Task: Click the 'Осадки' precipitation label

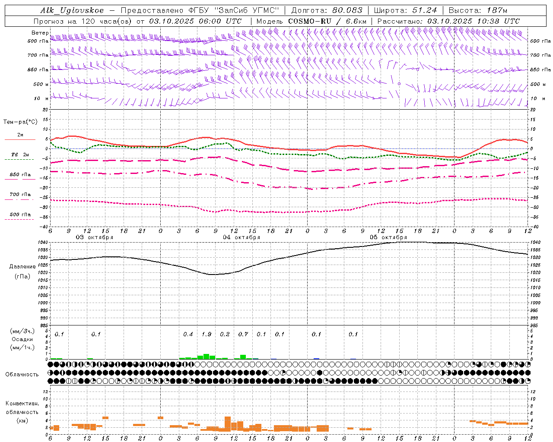Action: pos(22,339)
